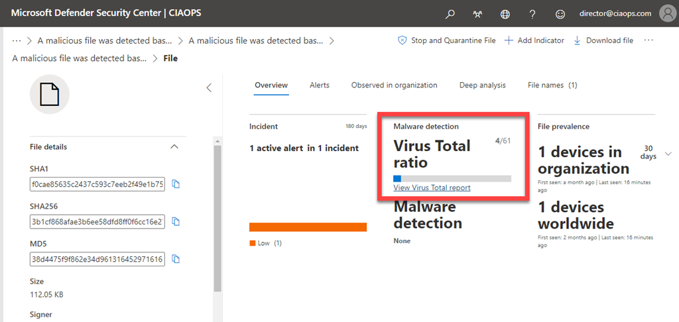
Task: Collapse the left file details panel
Action: (208, 87)
